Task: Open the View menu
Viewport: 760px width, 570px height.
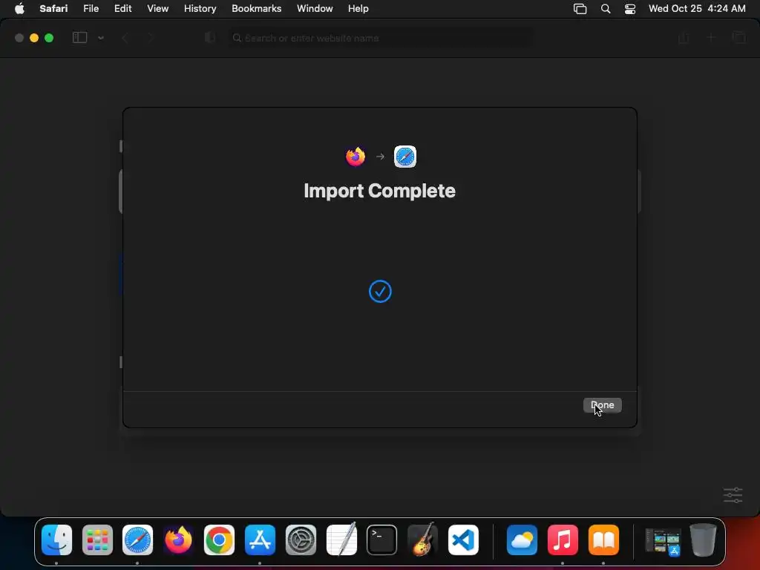Action: pyautogui.click(x=157, y=9)
